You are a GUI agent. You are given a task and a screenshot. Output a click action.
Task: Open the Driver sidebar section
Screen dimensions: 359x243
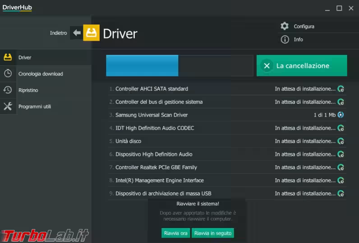tap(46, 57)
